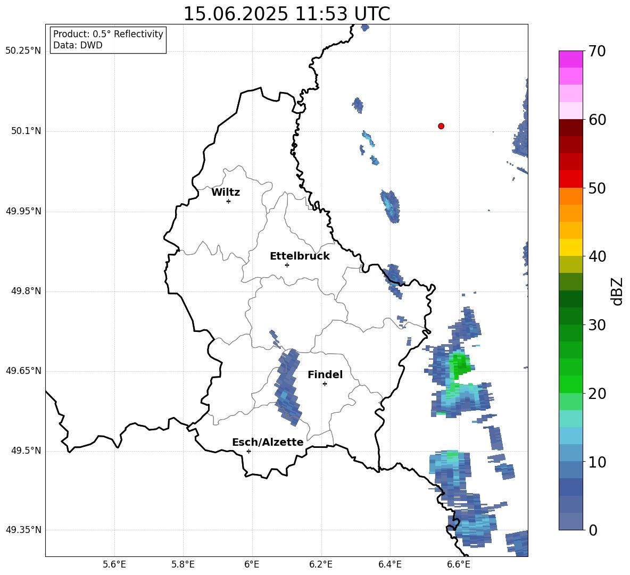Click the 5.8°E longitude label
Image resolution: width=630 pixels, height=575 pixels.
(x=183, y=564)
